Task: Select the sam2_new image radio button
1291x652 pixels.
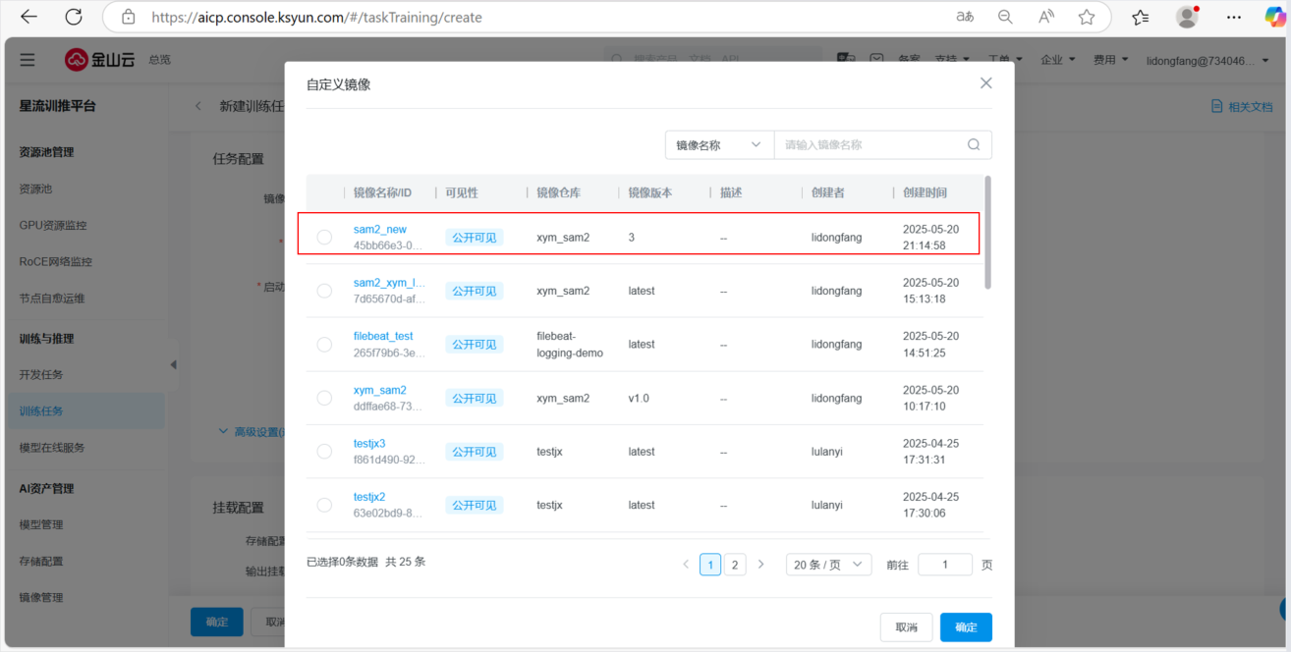Action: (324, 238)
